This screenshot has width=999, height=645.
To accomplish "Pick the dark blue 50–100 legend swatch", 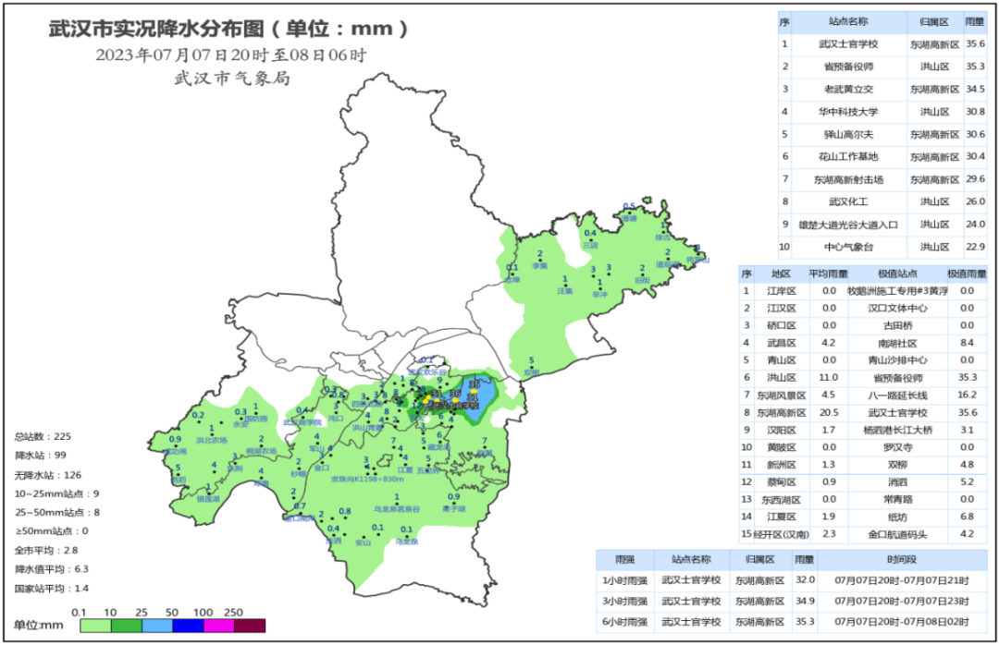I will [x=188, y=625].
